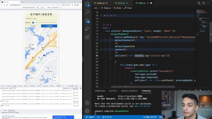The width and height of the screenshot is (212, 119).
Task: Select the TERMINAL panel tab
Action: tap(146, 91)
